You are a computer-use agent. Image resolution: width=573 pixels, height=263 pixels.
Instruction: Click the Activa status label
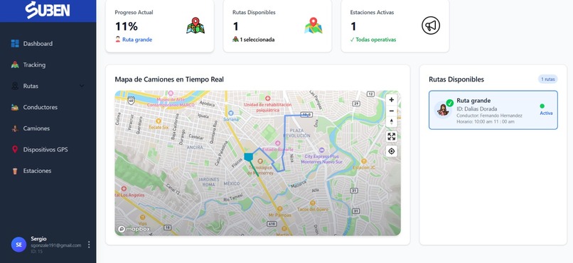coord(546,113)
